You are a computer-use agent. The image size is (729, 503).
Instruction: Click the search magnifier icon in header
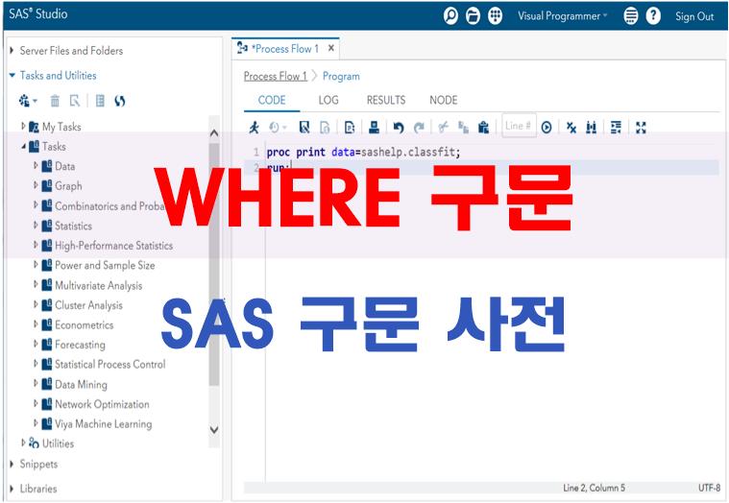coord(450,16)
